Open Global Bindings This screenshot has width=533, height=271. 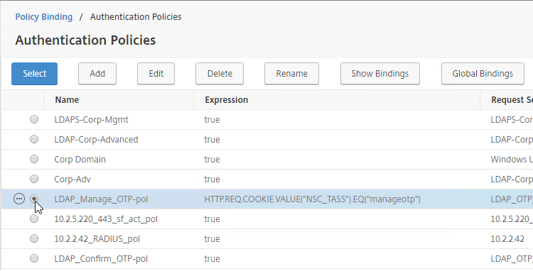tap(483, 74)
